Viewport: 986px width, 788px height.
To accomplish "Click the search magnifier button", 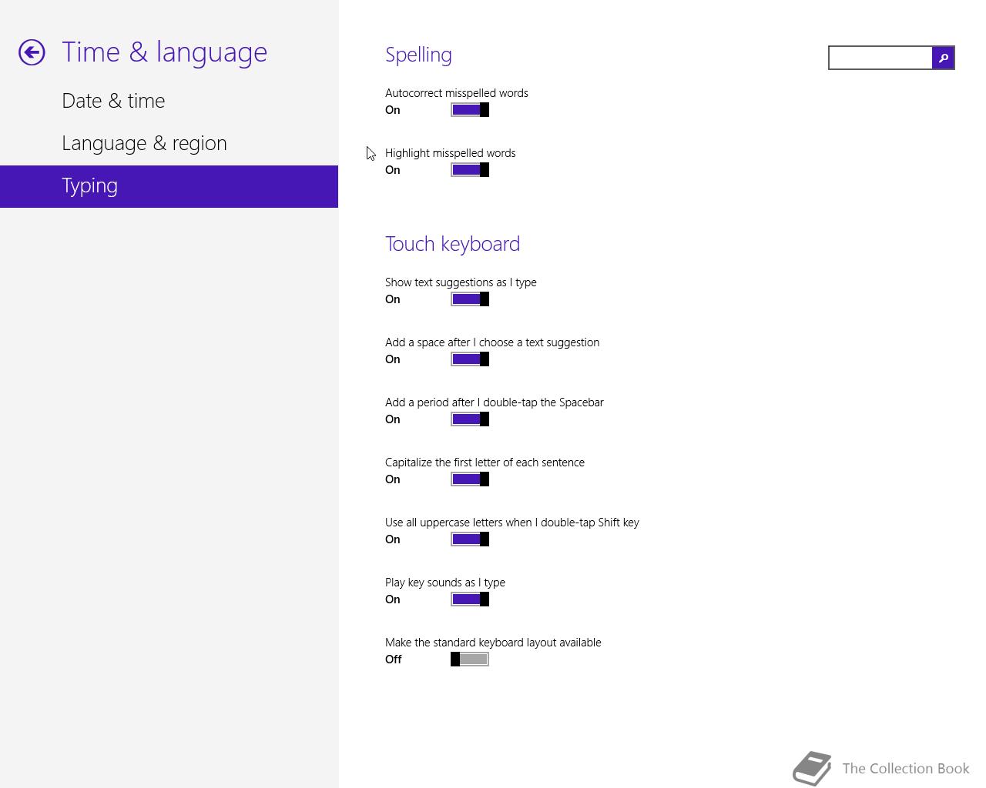I will coord(943,58).
